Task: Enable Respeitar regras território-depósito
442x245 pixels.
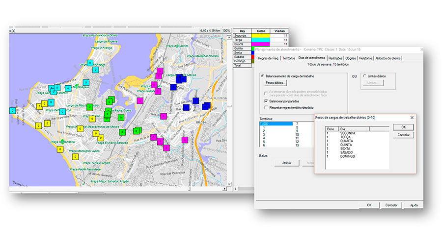Action: pyautogui.click(x=266, y=107)
